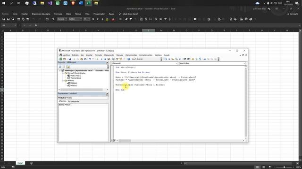Click the Excel filter funnel icon
The width and height of the screenshot is (302, 169).
[x=131, y=19]
